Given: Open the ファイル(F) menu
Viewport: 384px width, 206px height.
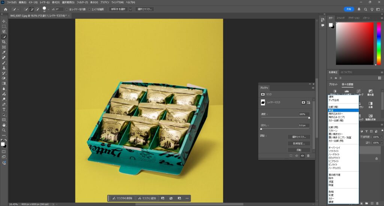Looking at the screenshot, I should point(12,2).
